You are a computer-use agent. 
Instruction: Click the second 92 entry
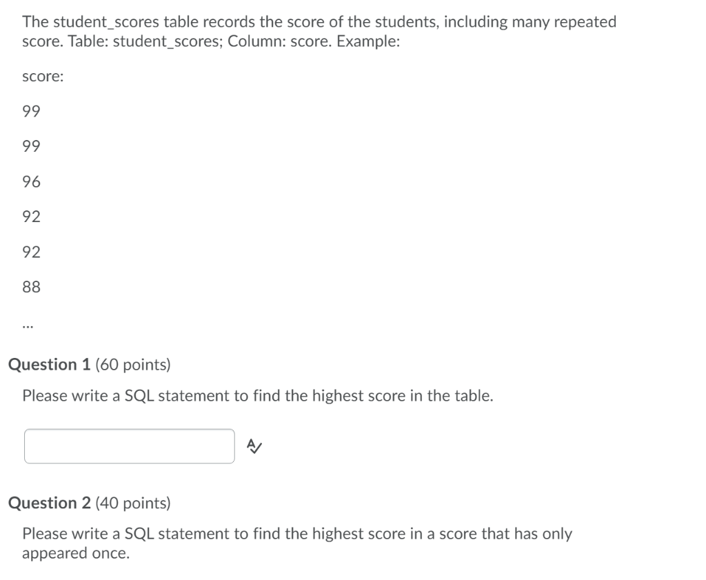(x=30, y=251)
